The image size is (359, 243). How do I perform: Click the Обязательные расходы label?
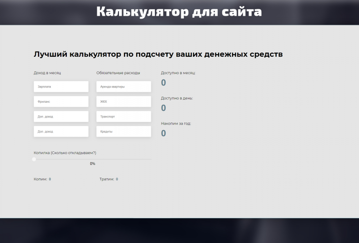click(x=118, y=73)
